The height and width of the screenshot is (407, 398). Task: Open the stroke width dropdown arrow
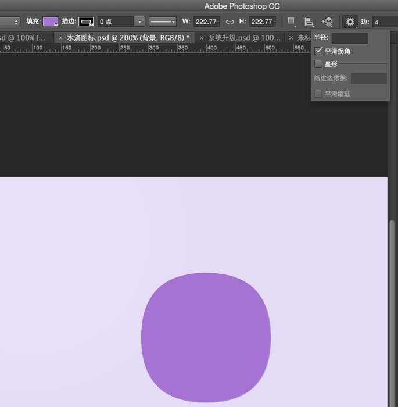139,22
